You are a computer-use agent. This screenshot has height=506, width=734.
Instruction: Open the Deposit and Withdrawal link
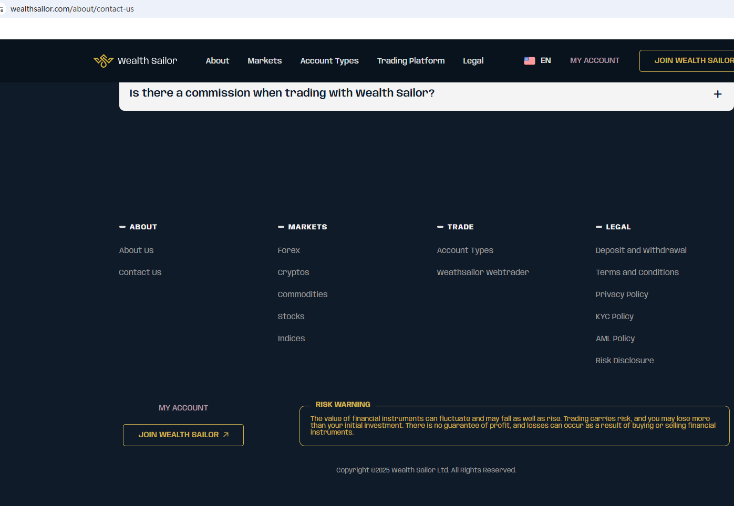coord(641,250)
